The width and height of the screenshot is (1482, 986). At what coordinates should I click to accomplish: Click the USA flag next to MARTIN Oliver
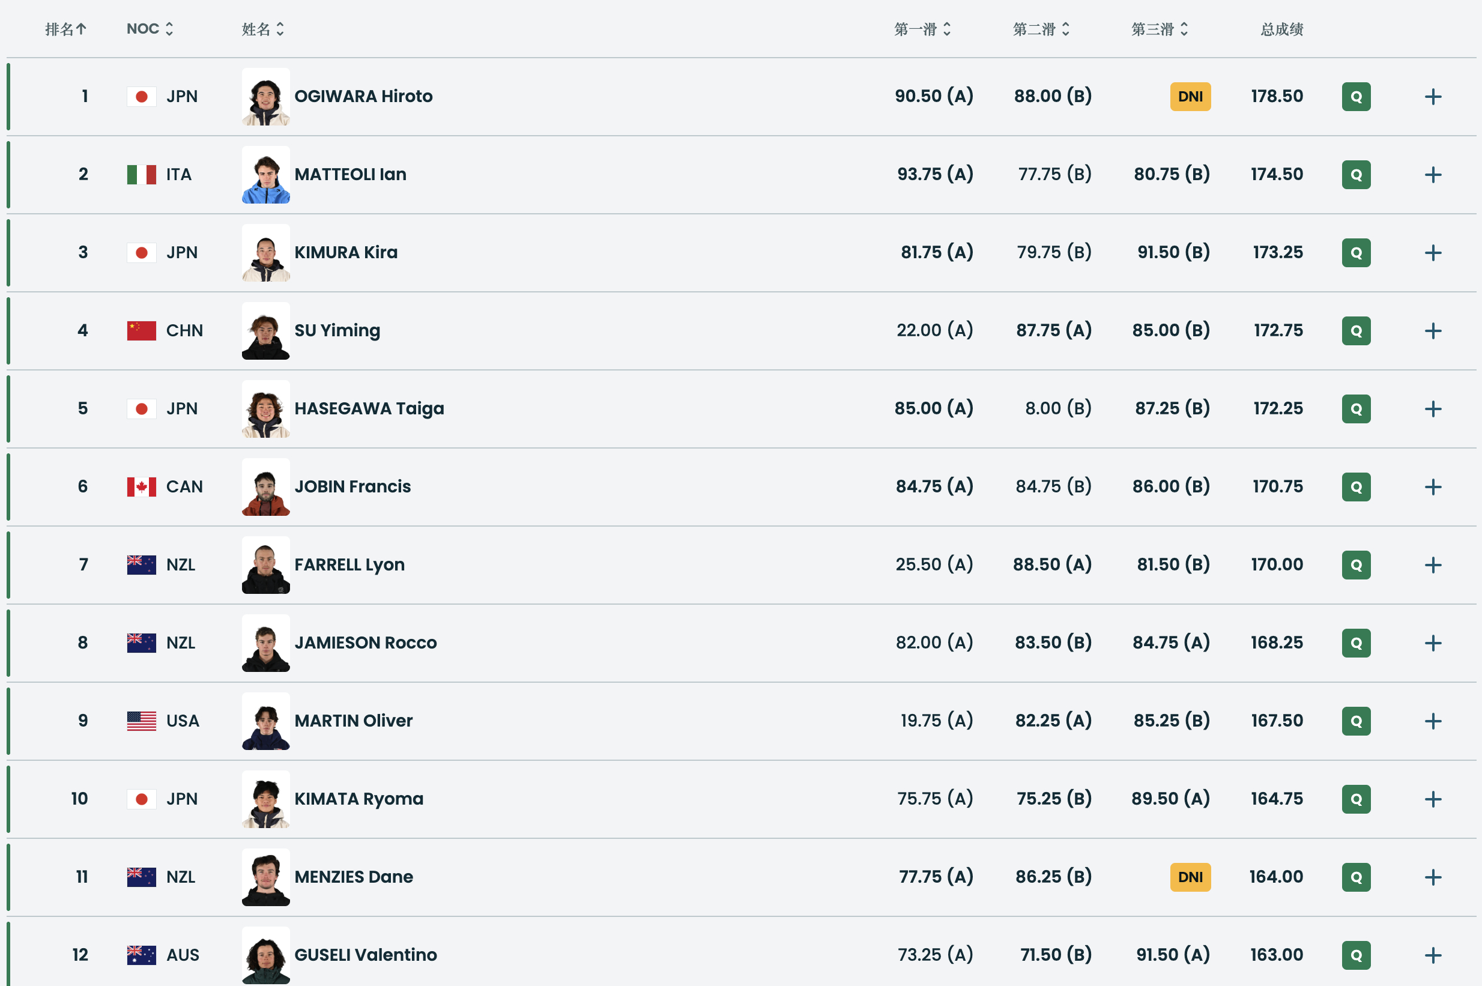pos(142,721)
